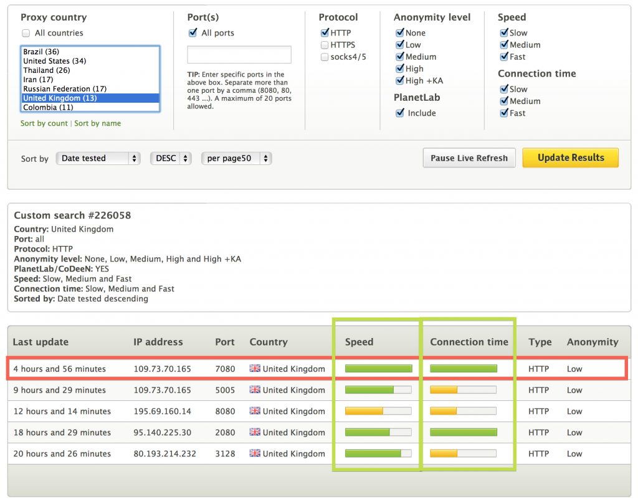
Task: Click the connection time bar for 95.140.225.30
Action: pos(464,432)
